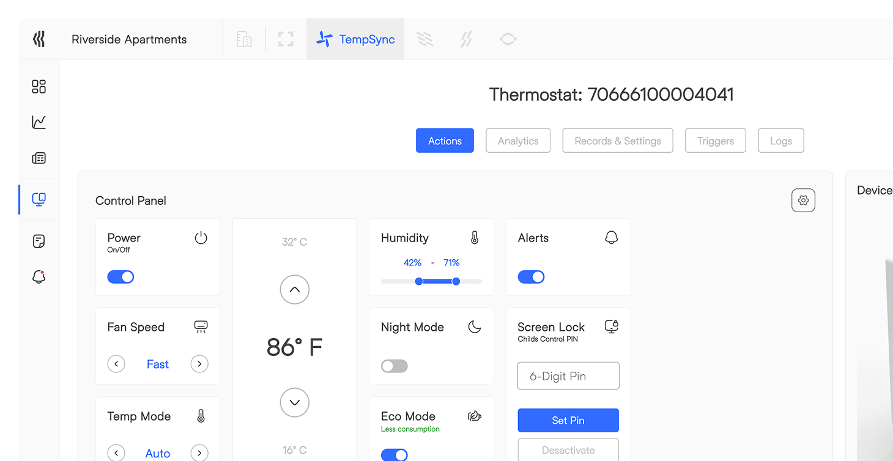Disable the Alerts toggle
The width and height of the screenshot is (893, 461).
click(x=531, y=277)
